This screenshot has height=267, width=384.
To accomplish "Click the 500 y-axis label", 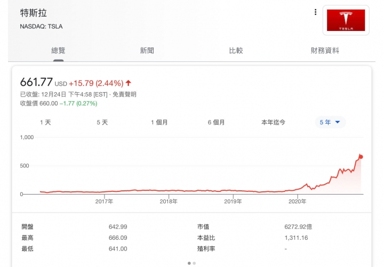I will coord(25,166).
